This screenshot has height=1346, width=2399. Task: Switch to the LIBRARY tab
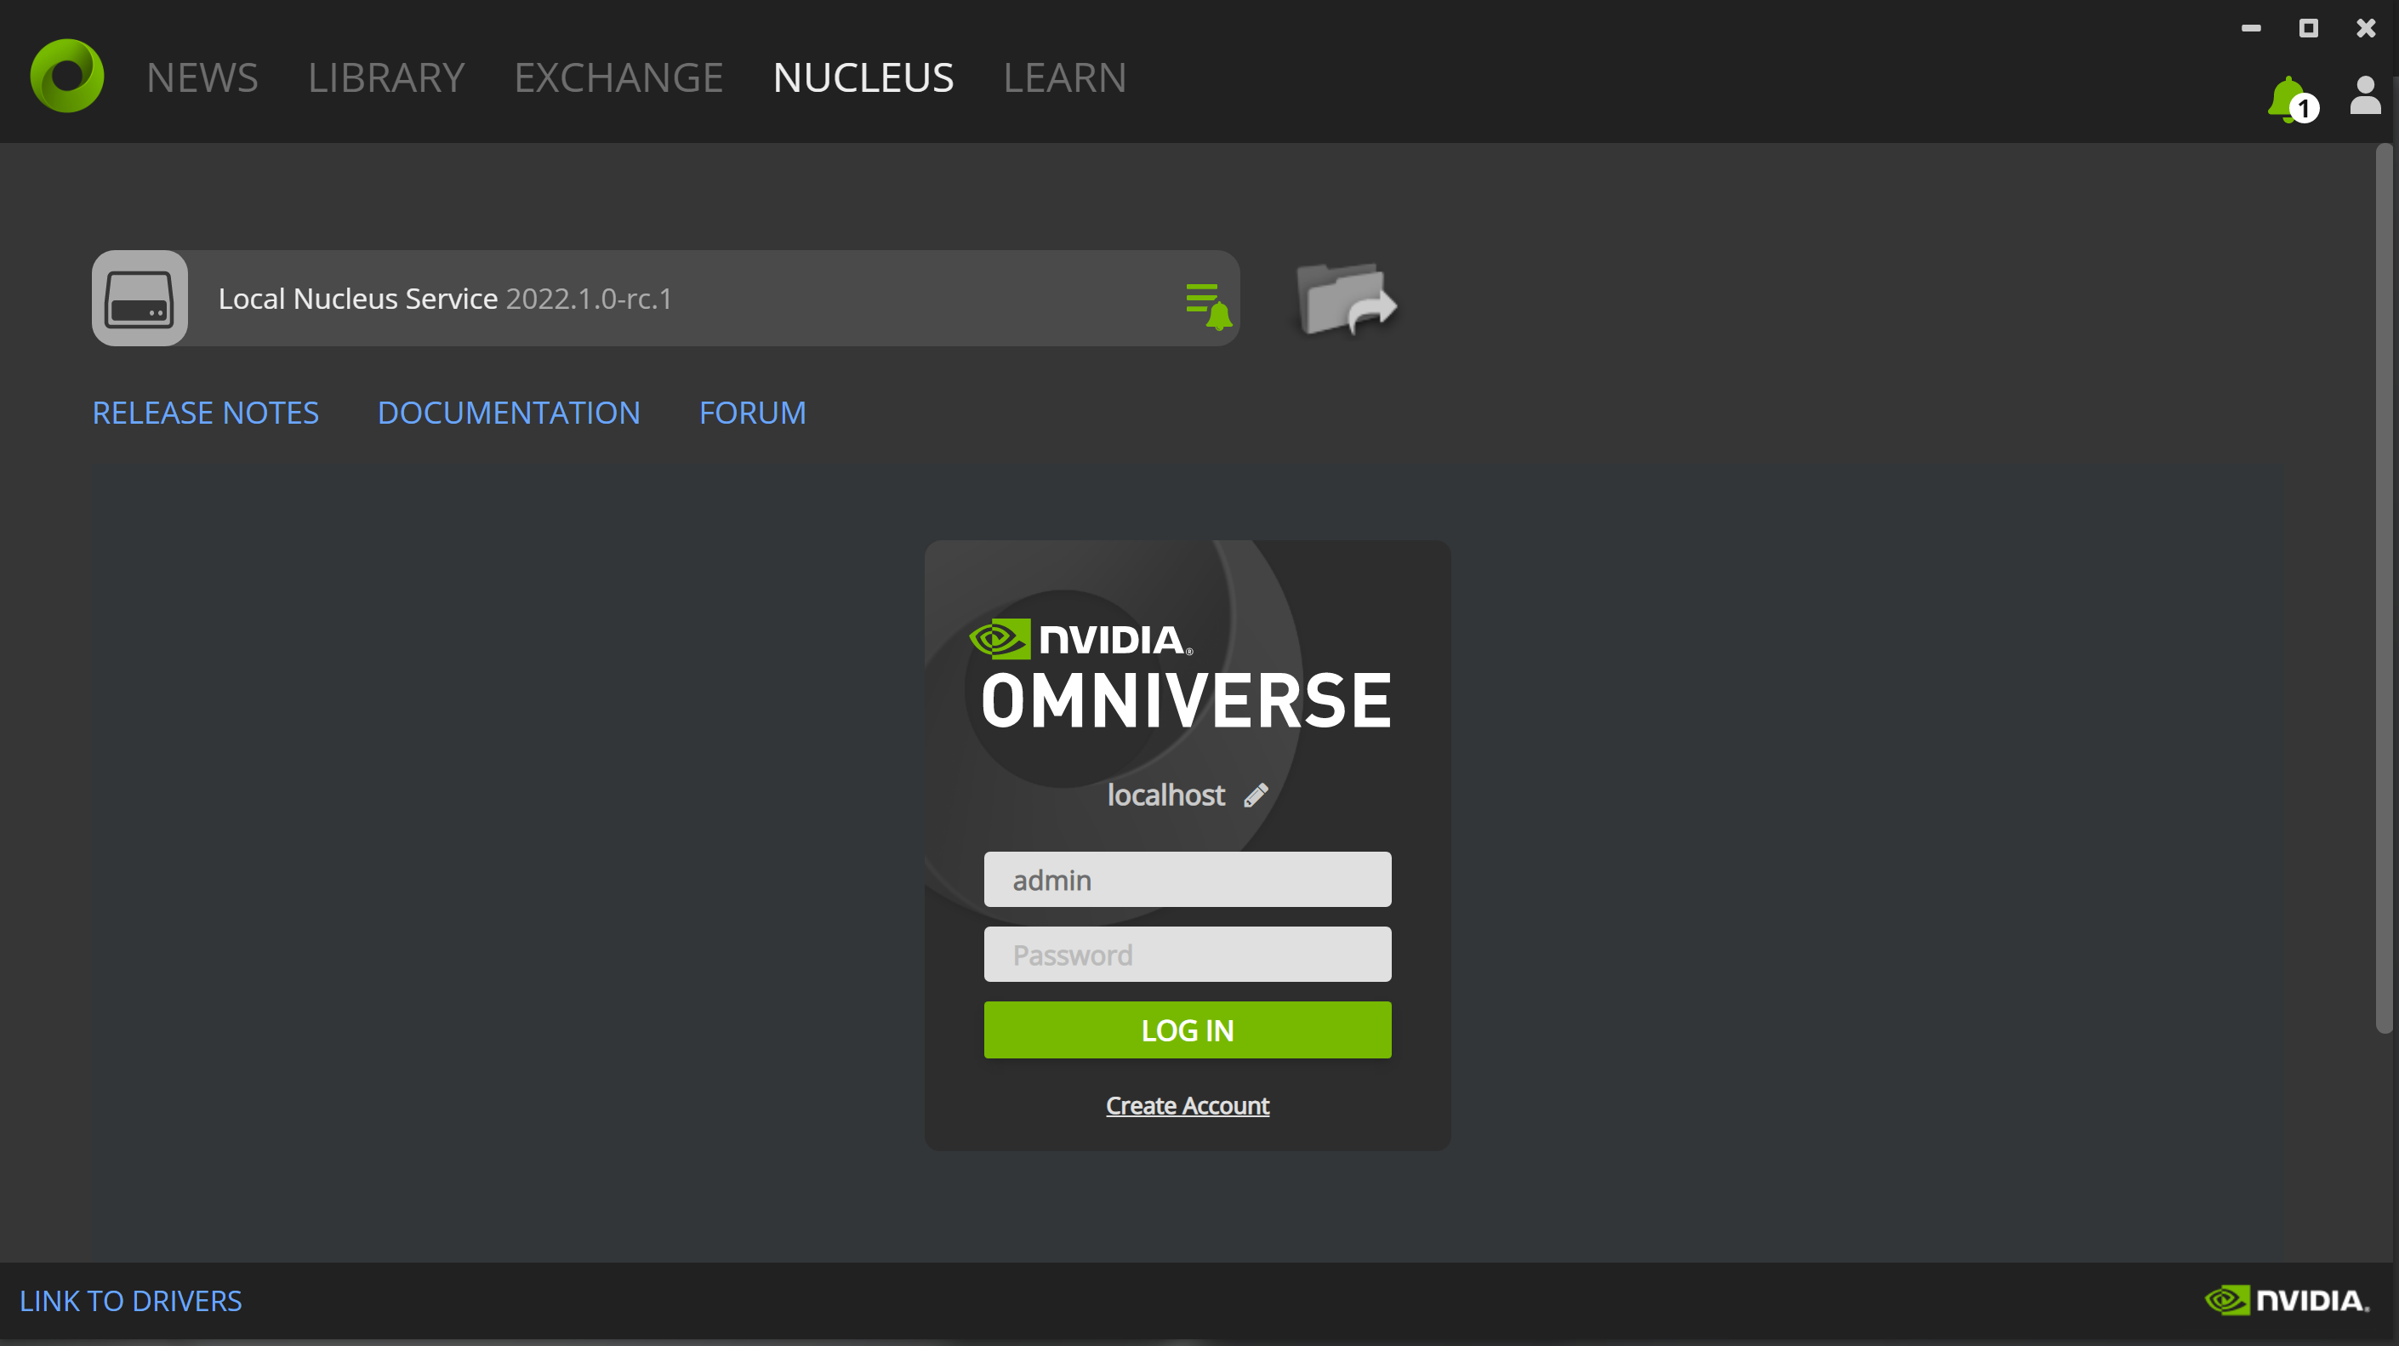385,77
